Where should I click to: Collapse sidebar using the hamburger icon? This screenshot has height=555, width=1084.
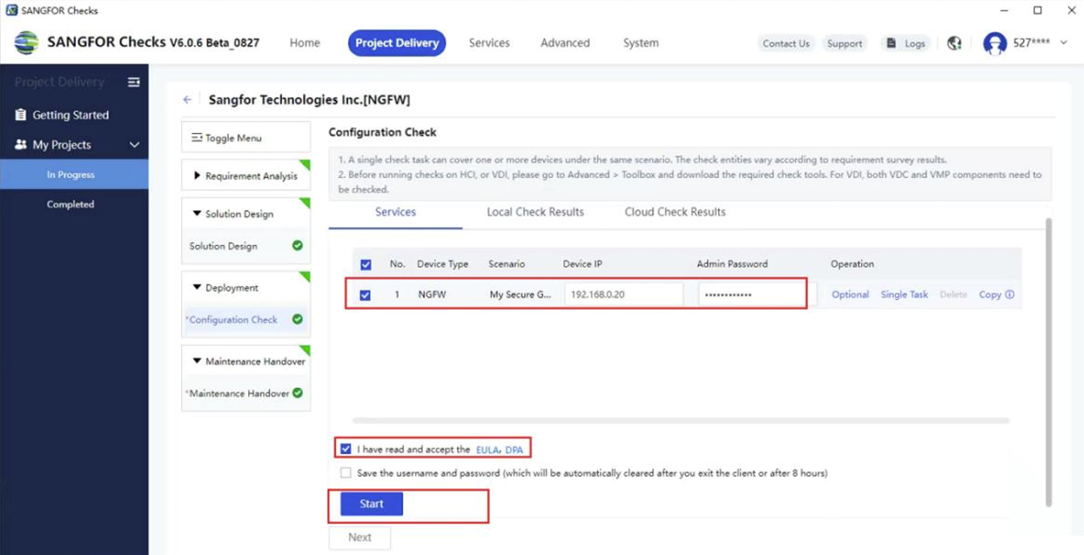pos(134,82)
